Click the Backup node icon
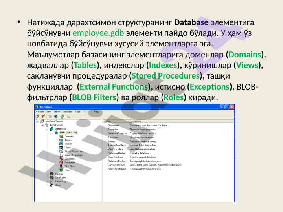This screenshot has width=283, height=212. tap(51, 174)
